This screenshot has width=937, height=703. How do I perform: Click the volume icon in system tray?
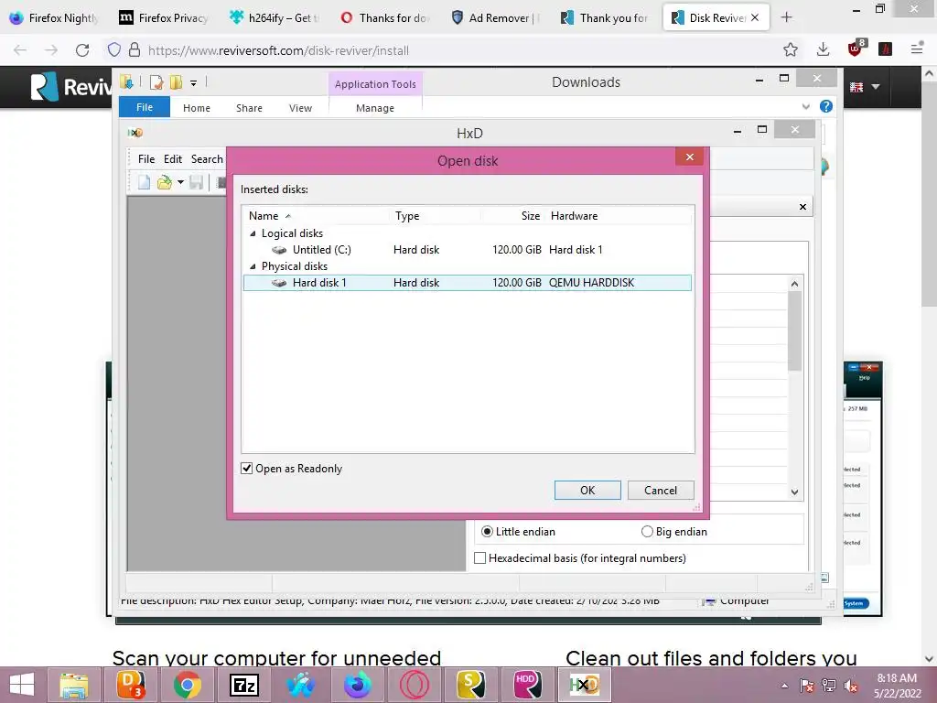point(850,686)
